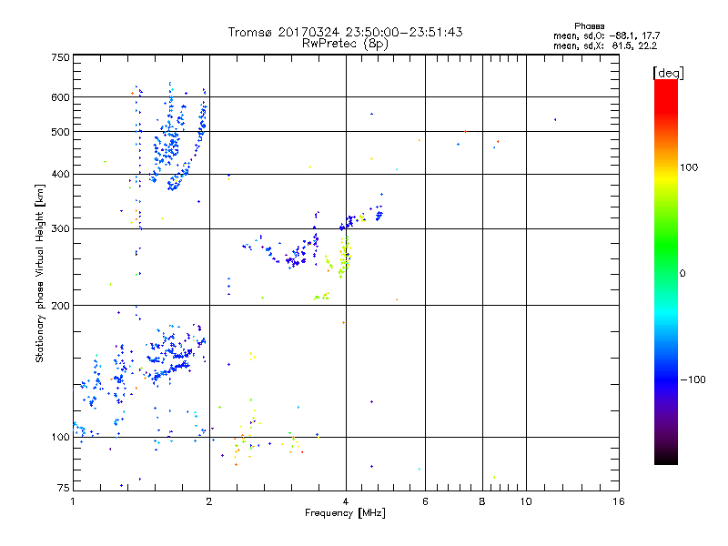The width and height of the screenshot is (728, 546).
Task: Select the 'RwPretec (8p)' subtitle text
Action: point(345,44)
